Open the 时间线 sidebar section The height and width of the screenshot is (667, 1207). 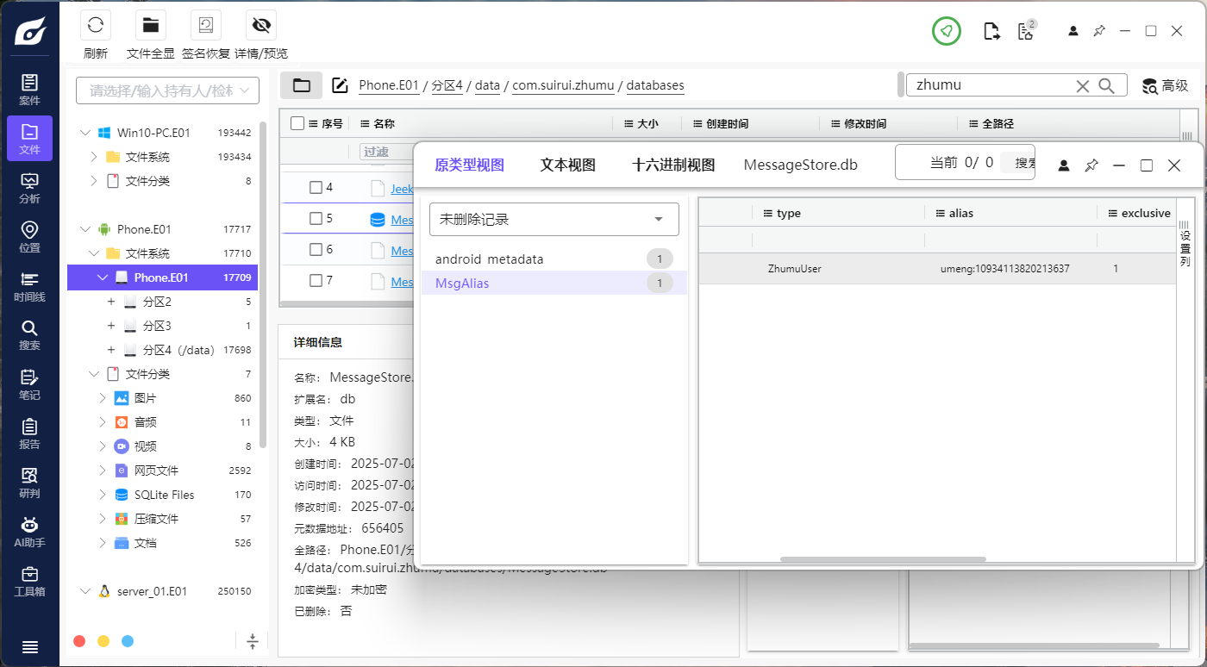29,286
